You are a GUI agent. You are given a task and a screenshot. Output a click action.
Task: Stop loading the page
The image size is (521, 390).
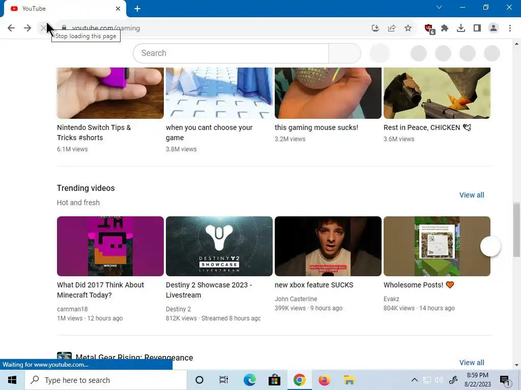click(x=43, y=28)
